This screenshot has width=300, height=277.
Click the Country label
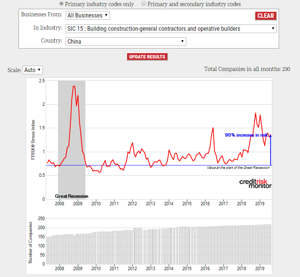[52, 41]
